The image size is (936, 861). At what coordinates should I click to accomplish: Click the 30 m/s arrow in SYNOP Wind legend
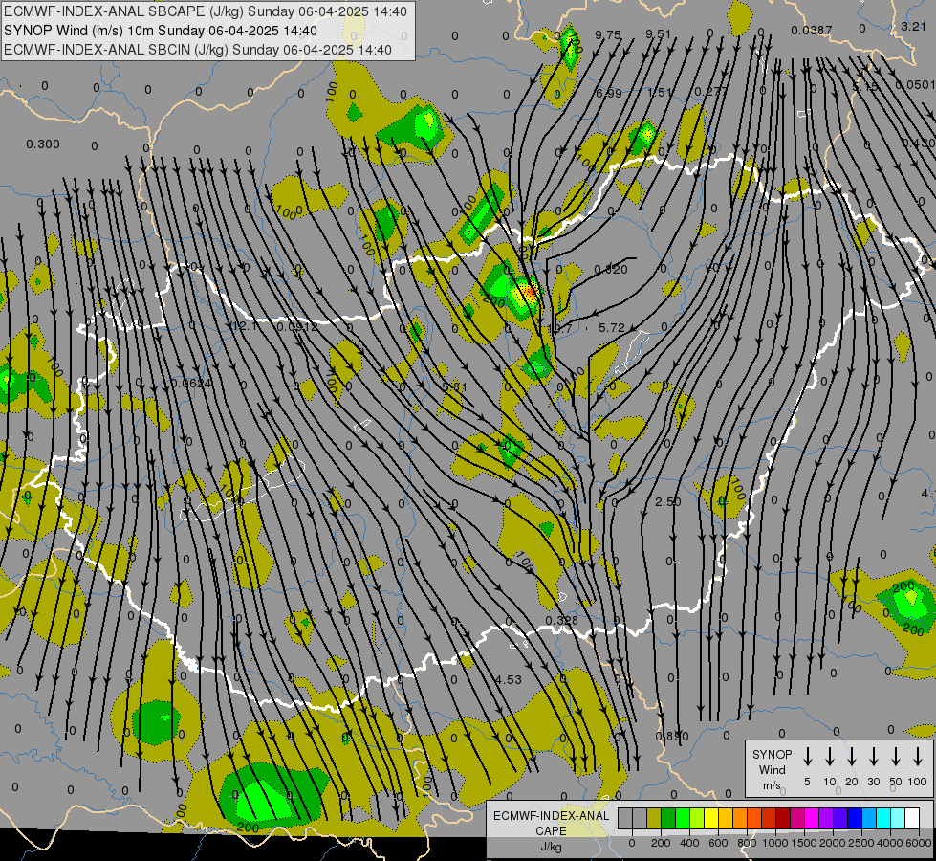(x=873, y=757)
